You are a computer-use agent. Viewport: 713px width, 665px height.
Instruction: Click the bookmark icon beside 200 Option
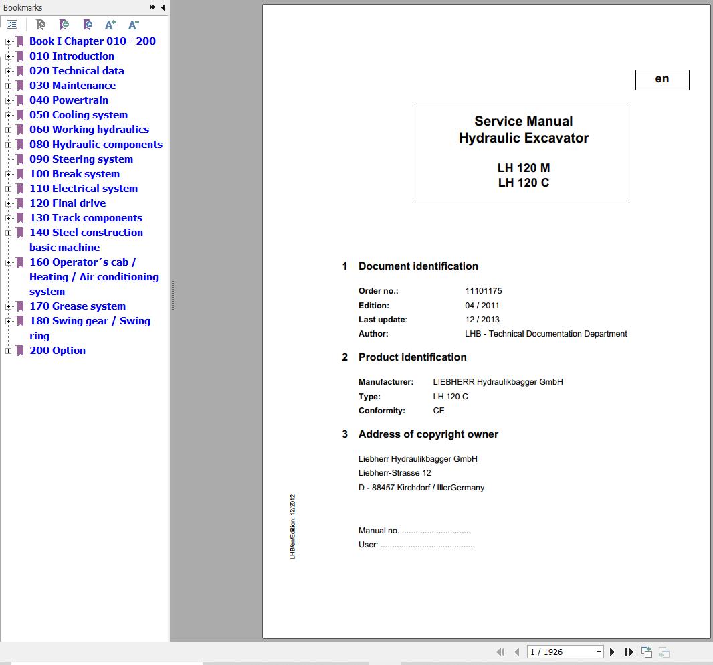pos(20,351)
